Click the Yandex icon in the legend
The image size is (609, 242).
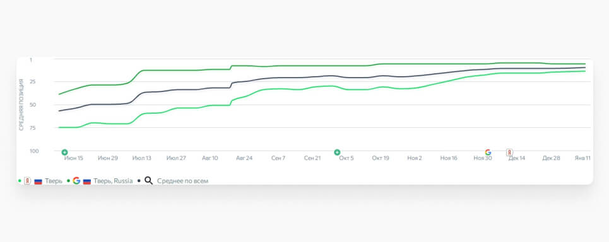tap(28, 181)
